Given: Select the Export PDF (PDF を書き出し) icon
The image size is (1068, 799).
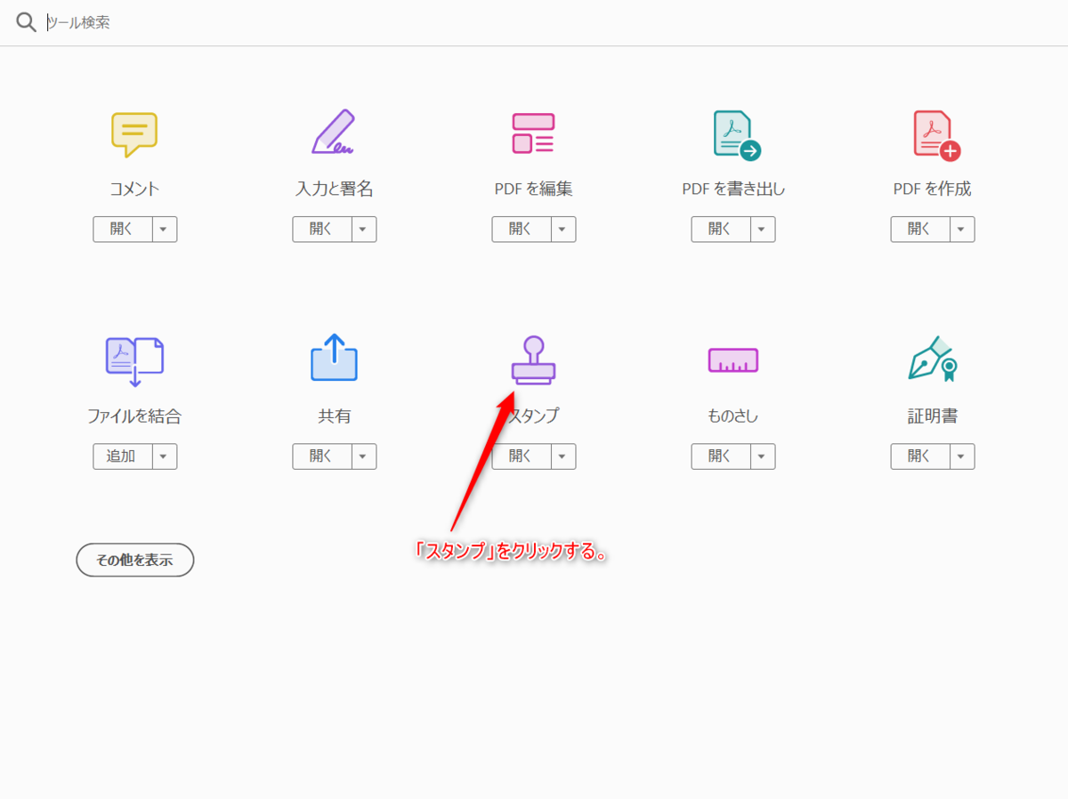Looking at the screenshot, I should coord(737,136).
